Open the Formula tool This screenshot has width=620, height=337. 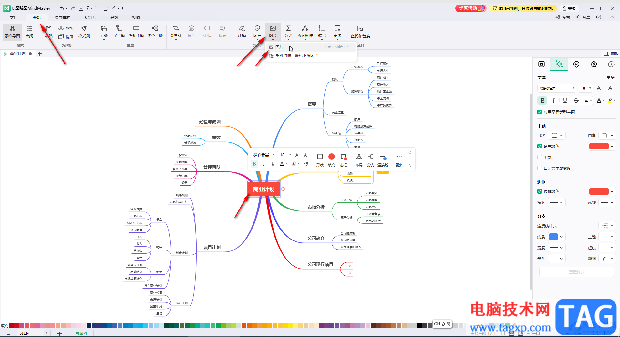[x=288, y=32]
